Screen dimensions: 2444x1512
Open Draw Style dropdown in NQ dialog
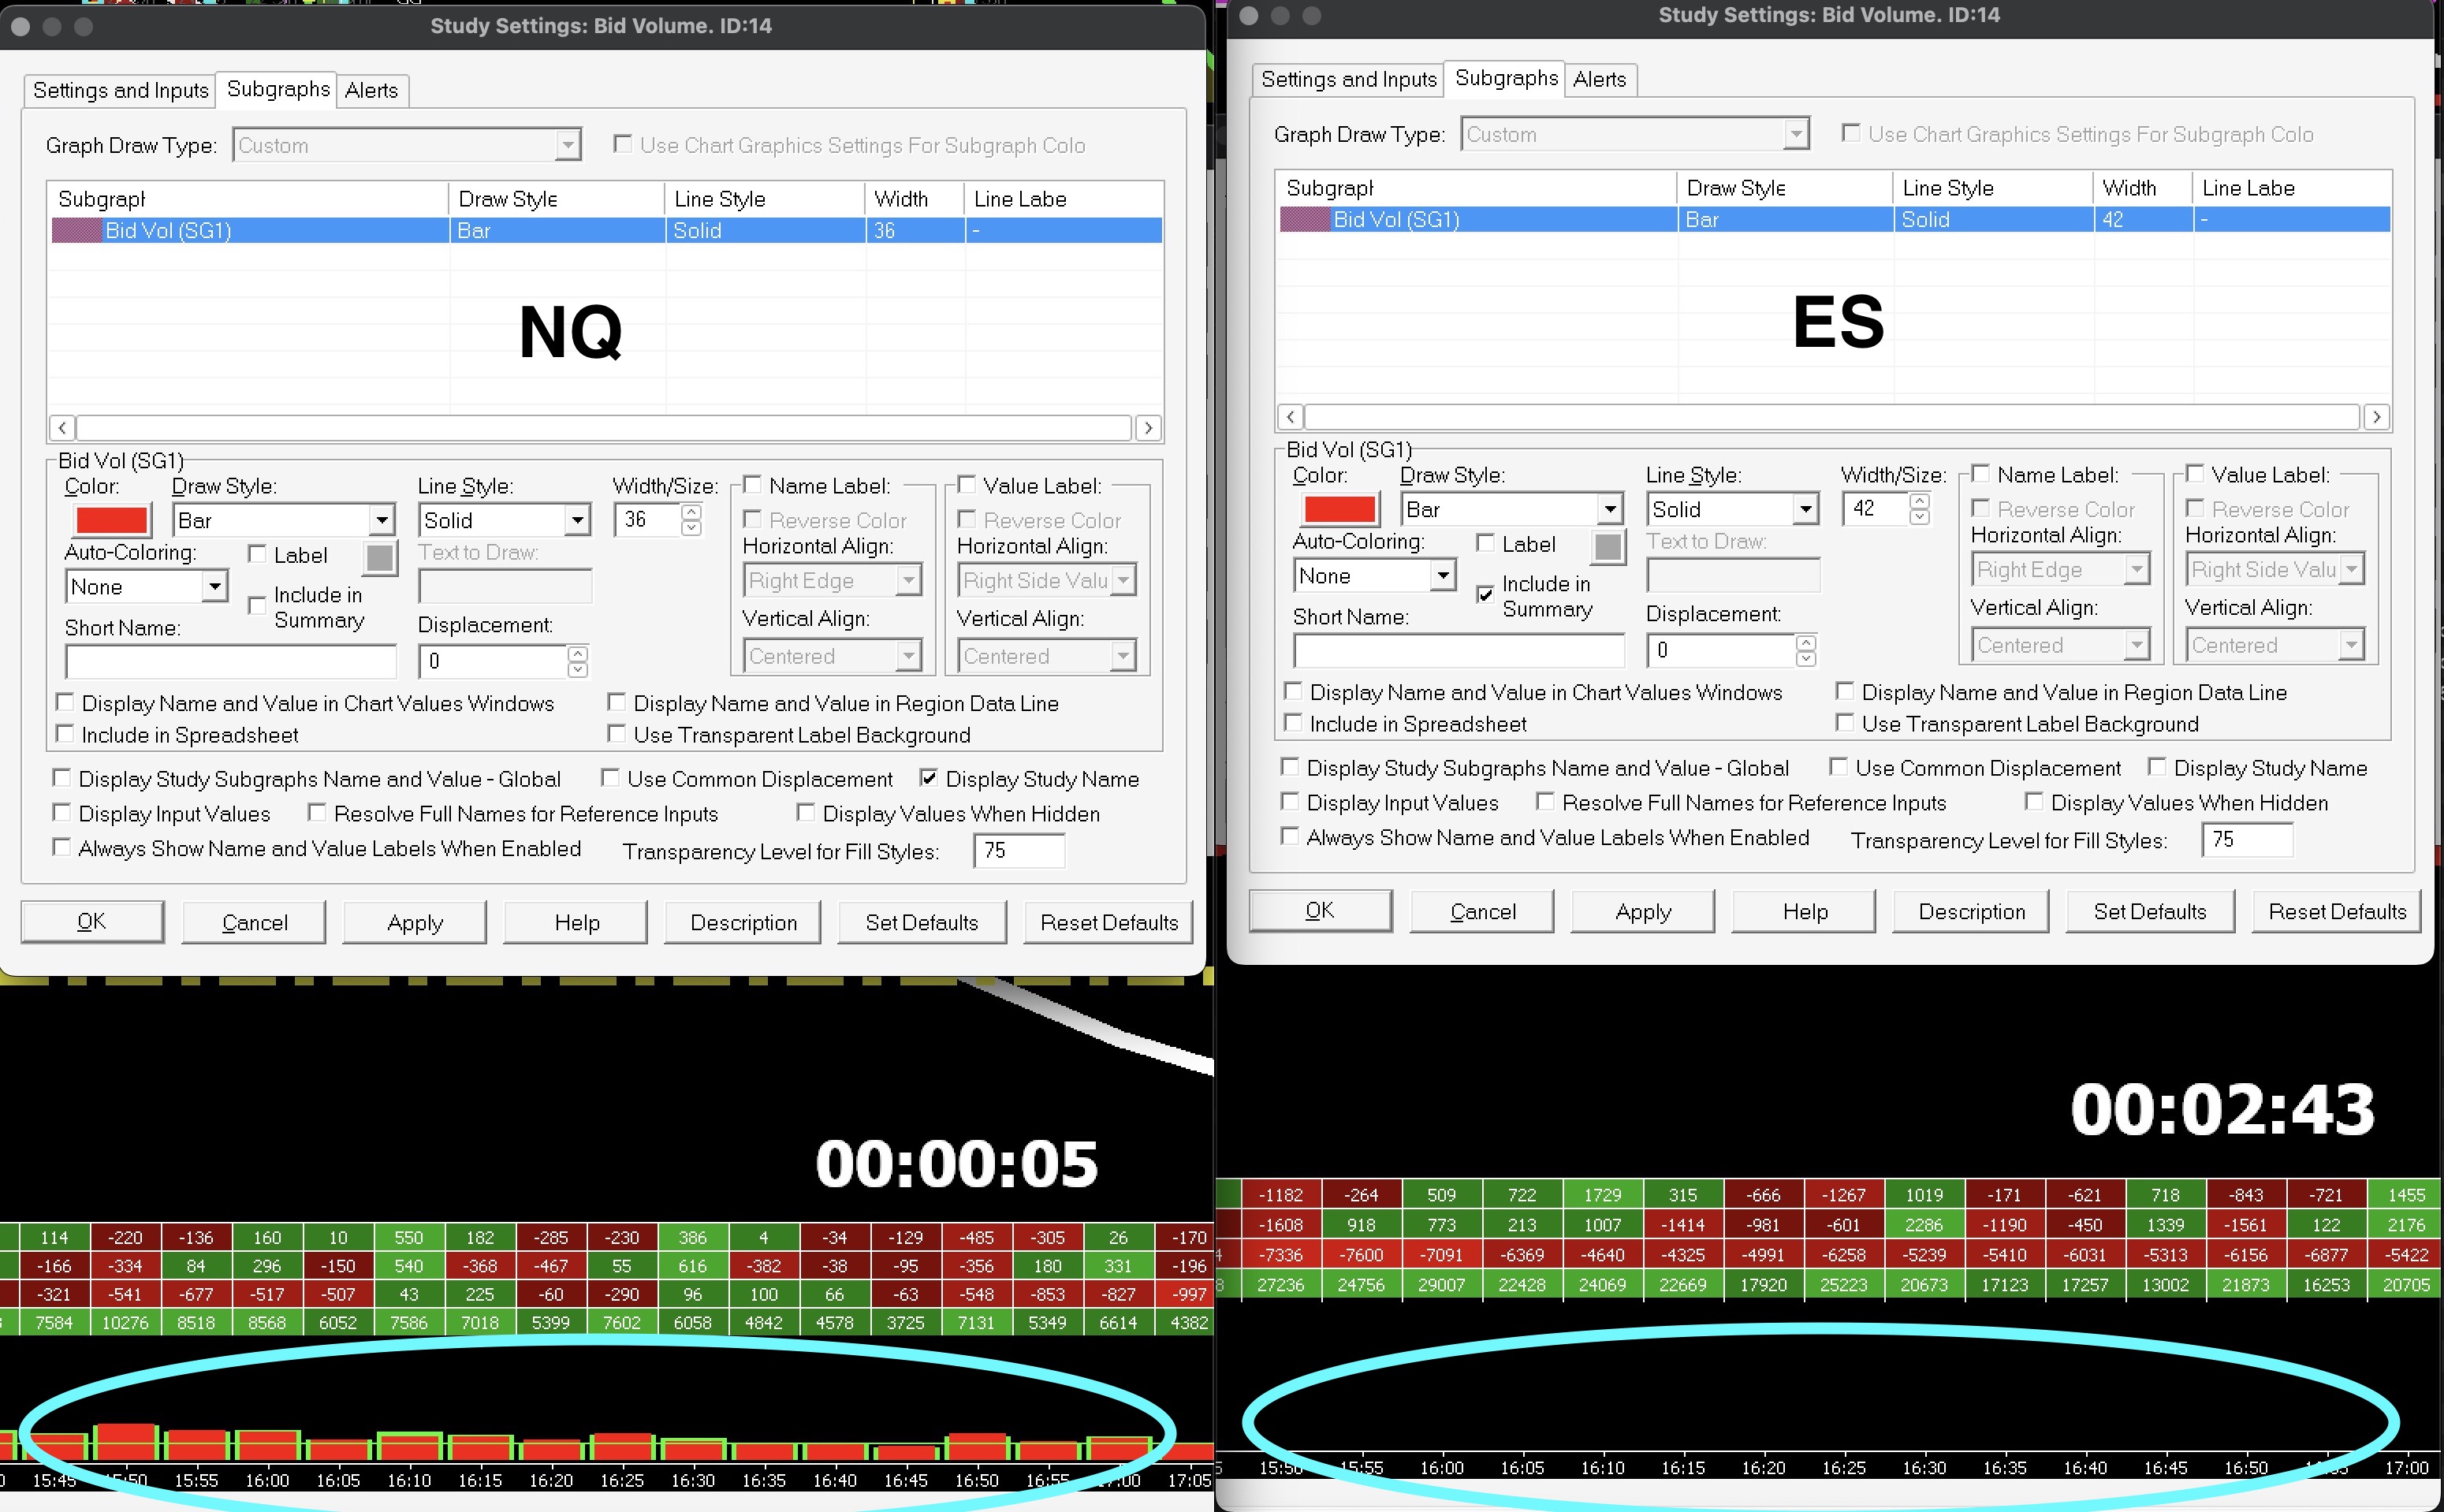pyautogui.click(x=381, y=520)
